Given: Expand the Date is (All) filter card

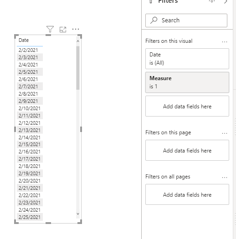Looking at the screenshot, I should pyautogui.click(x=187, y=59).
